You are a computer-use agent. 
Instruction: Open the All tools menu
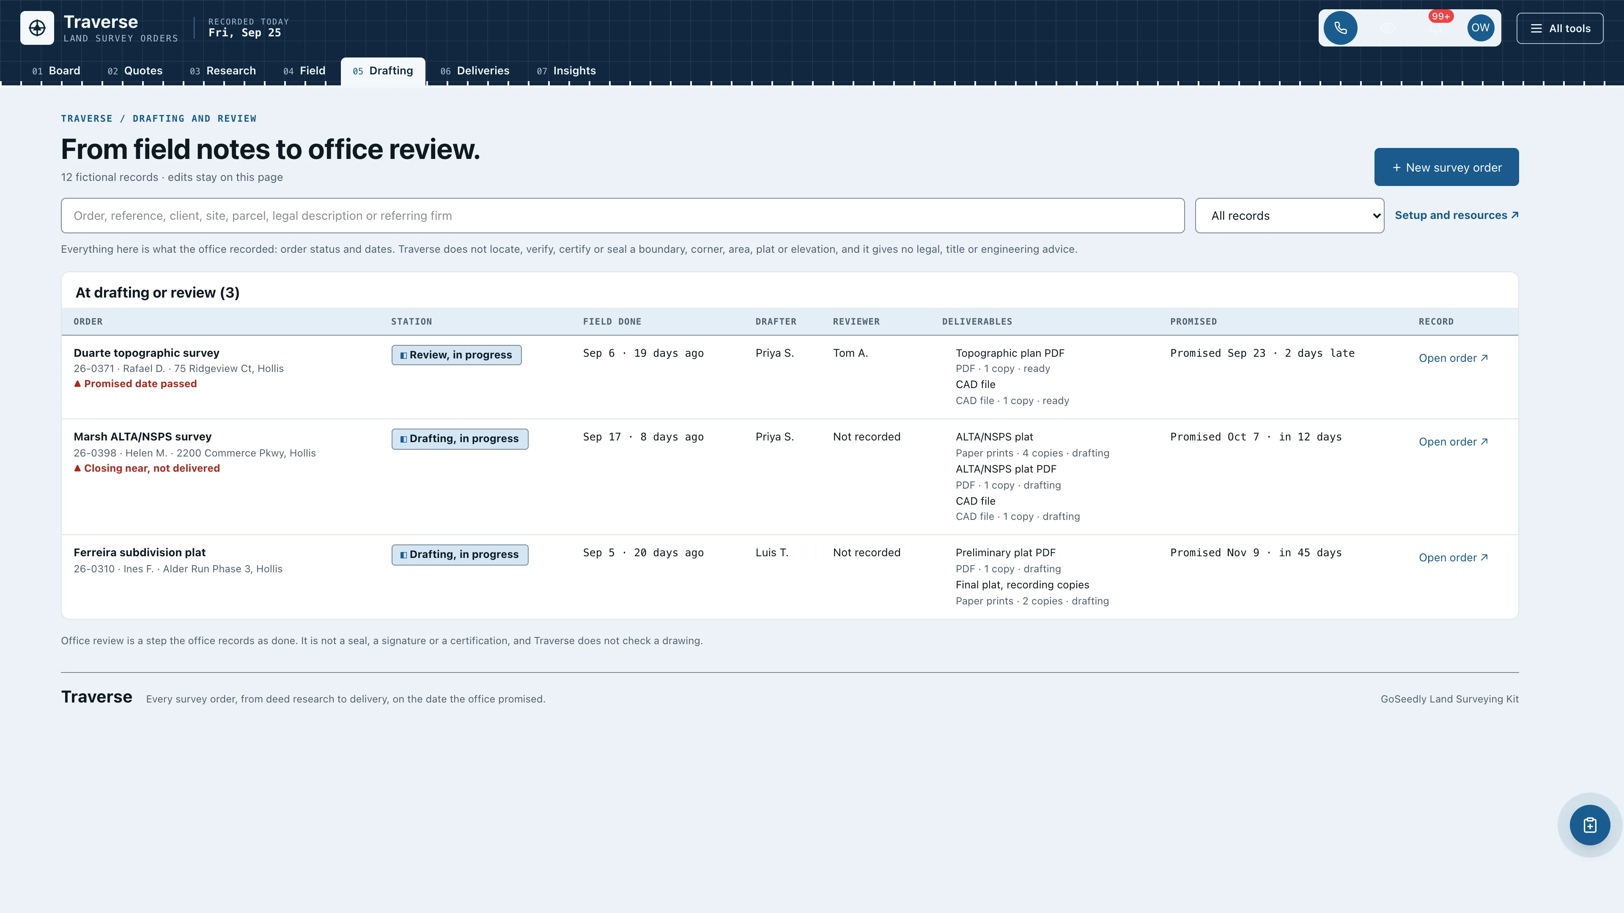tap(1560, 28)
